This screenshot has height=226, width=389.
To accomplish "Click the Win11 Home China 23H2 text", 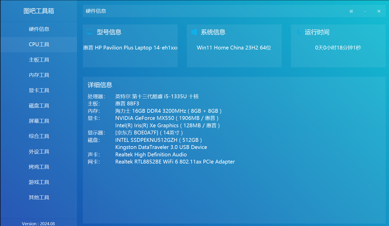I will pyautogui.click(x=234, y=48).
